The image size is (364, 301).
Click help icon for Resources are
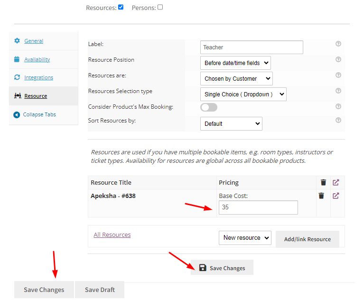click(338, 75)
